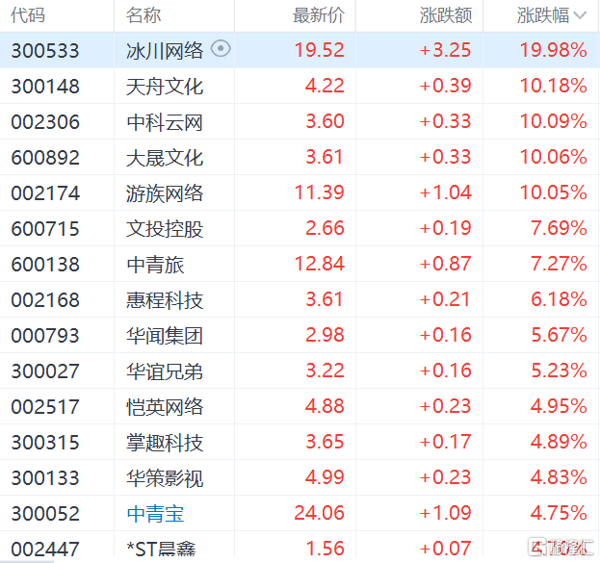This screenshot has width=600, height=563.
Task: Click the 涨跌额 column header
Action: [x=446, y=15]
